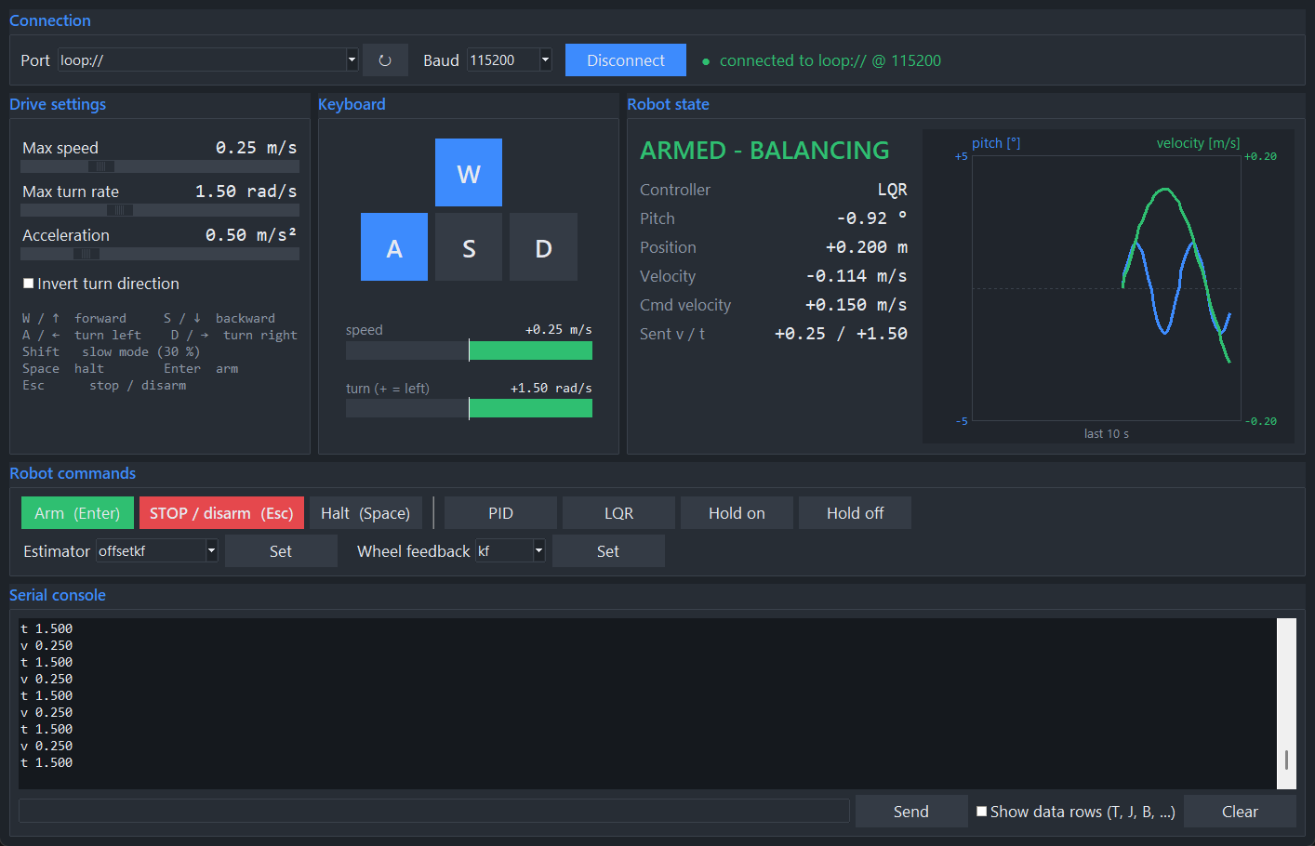Click Set next to Estimator
Image resolution: width=1315 pixels, height=846 pixels.
coord(281,551)
